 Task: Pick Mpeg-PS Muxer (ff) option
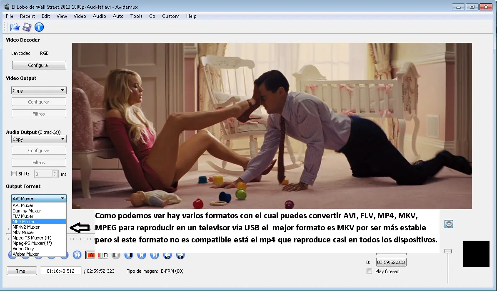point(39,243)
